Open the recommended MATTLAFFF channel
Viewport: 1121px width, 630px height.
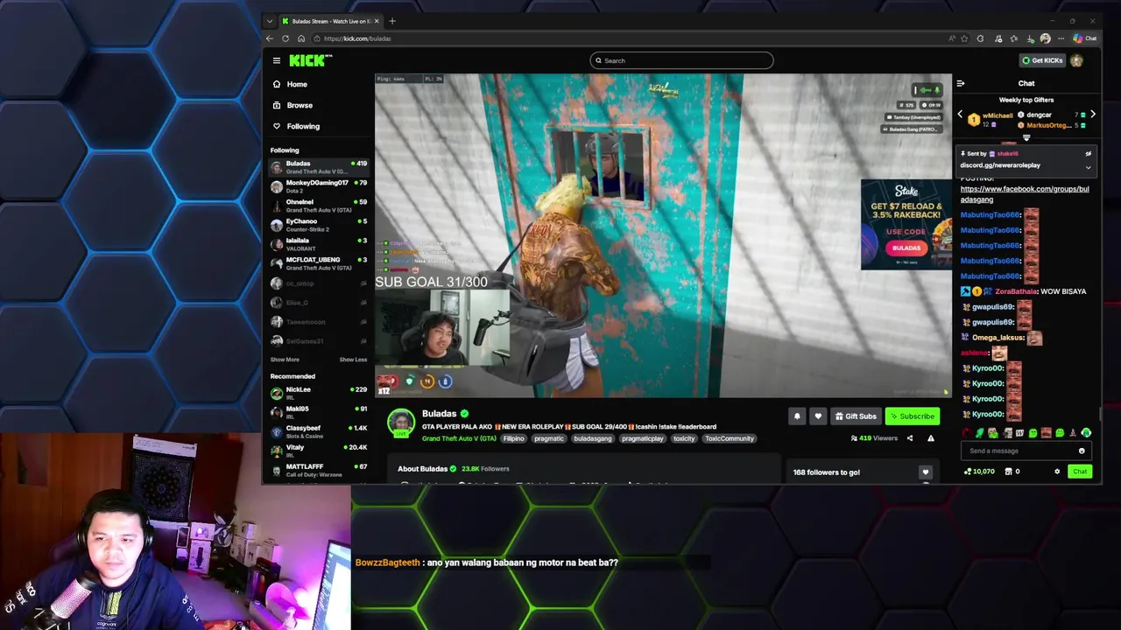pyautogui.click(x=319, y=470)
